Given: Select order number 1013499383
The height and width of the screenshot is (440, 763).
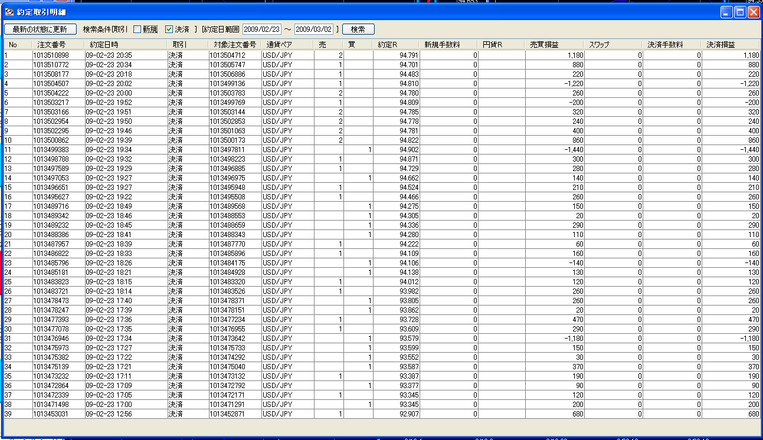Looking at the screenshot, I should tap(51, 149).
